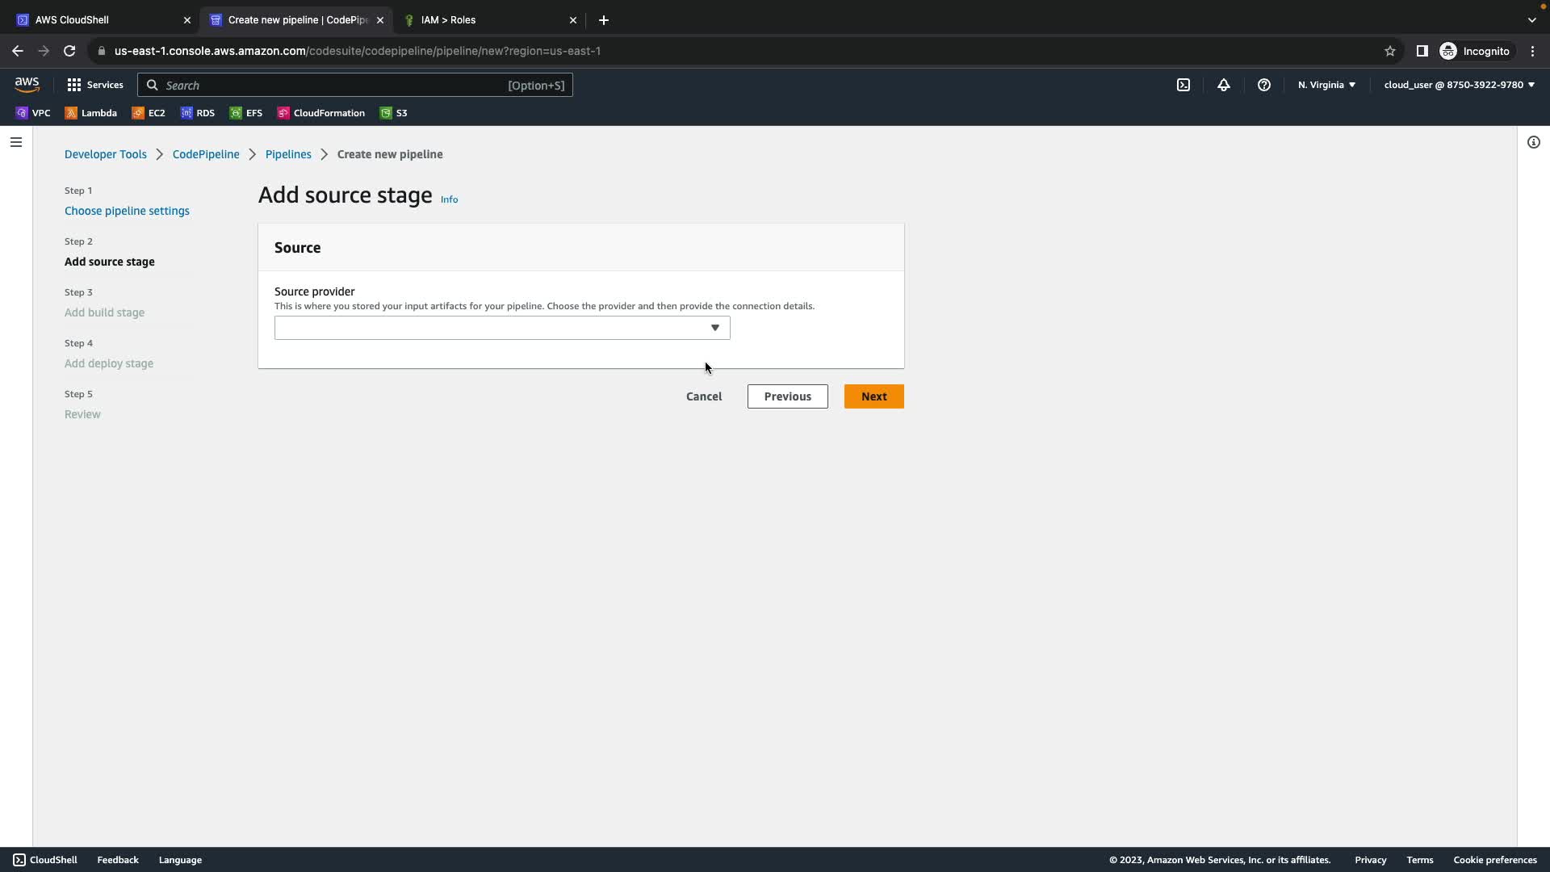Go to Choose pipeline settings step
The image size is (1550, 872).
tap(127, 211)
